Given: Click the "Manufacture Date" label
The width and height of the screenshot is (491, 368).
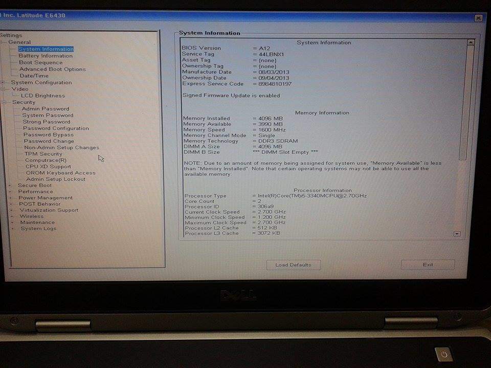Looking at the screenshot, I should point(207,72).
